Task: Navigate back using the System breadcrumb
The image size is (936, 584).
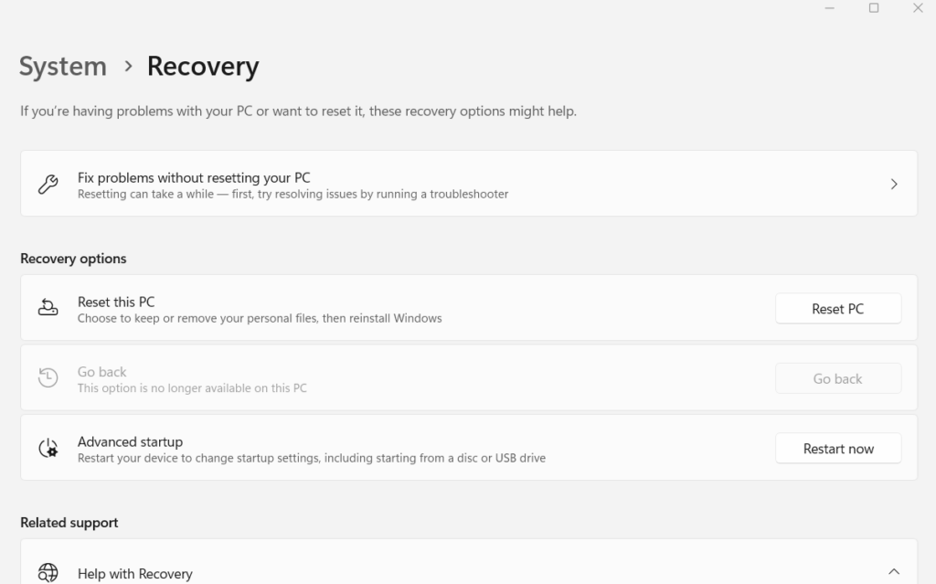Action: [62, 66]
